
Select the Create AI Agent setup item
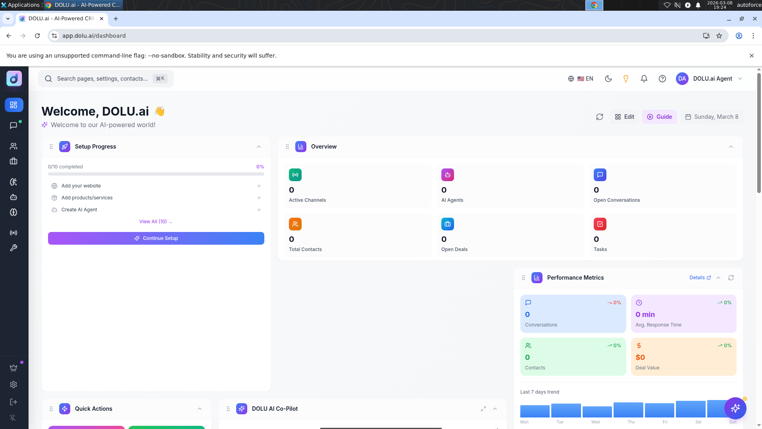click(156, 210)
